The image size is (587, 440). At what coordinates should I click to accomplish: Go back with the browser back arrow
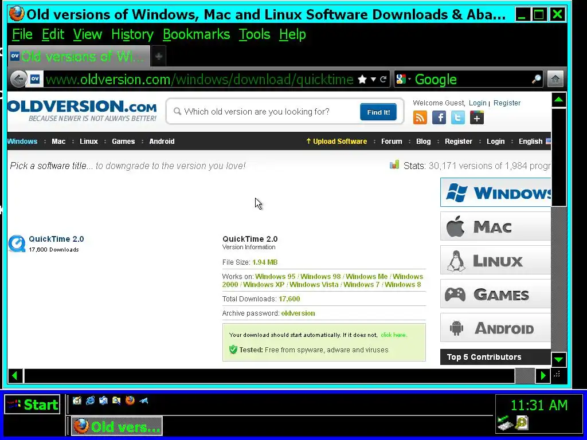18,79
